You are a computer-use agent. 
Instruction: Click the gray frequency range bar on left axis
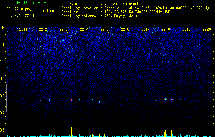click(x=6, y=98)
